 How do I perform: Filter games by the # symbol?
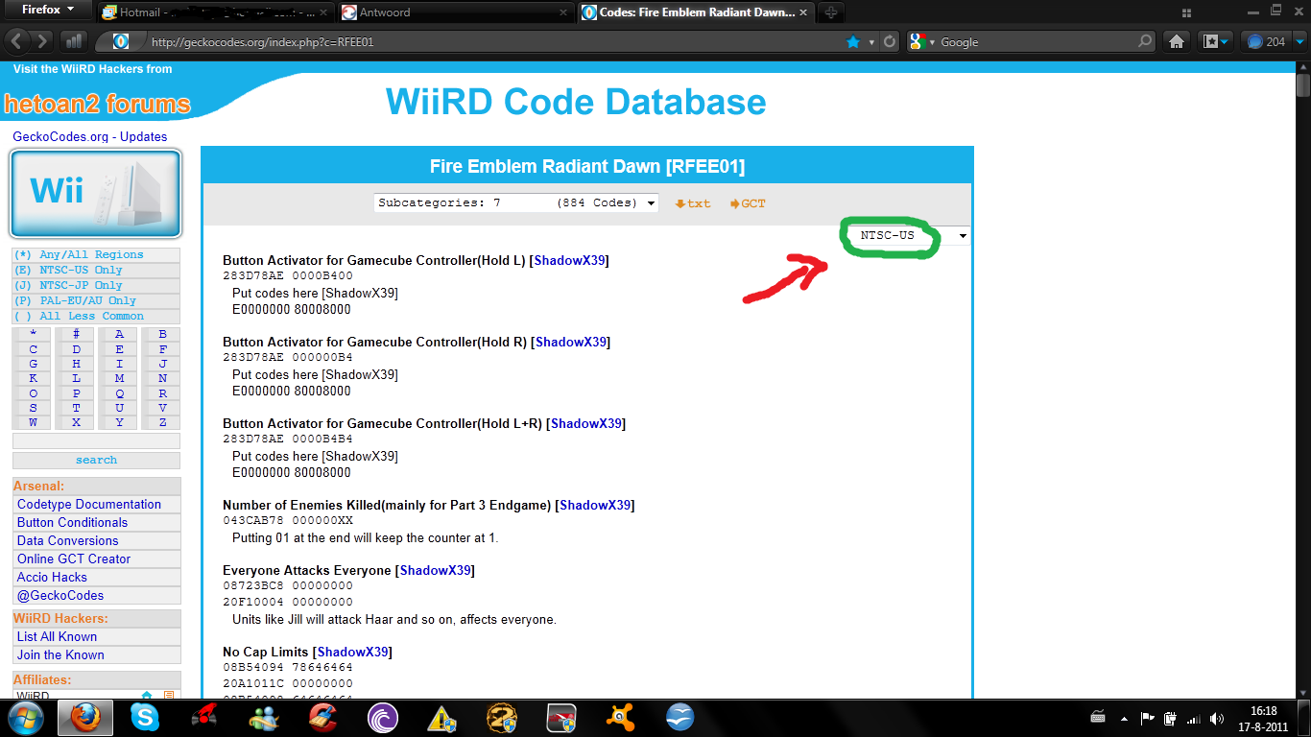point(76,334)
